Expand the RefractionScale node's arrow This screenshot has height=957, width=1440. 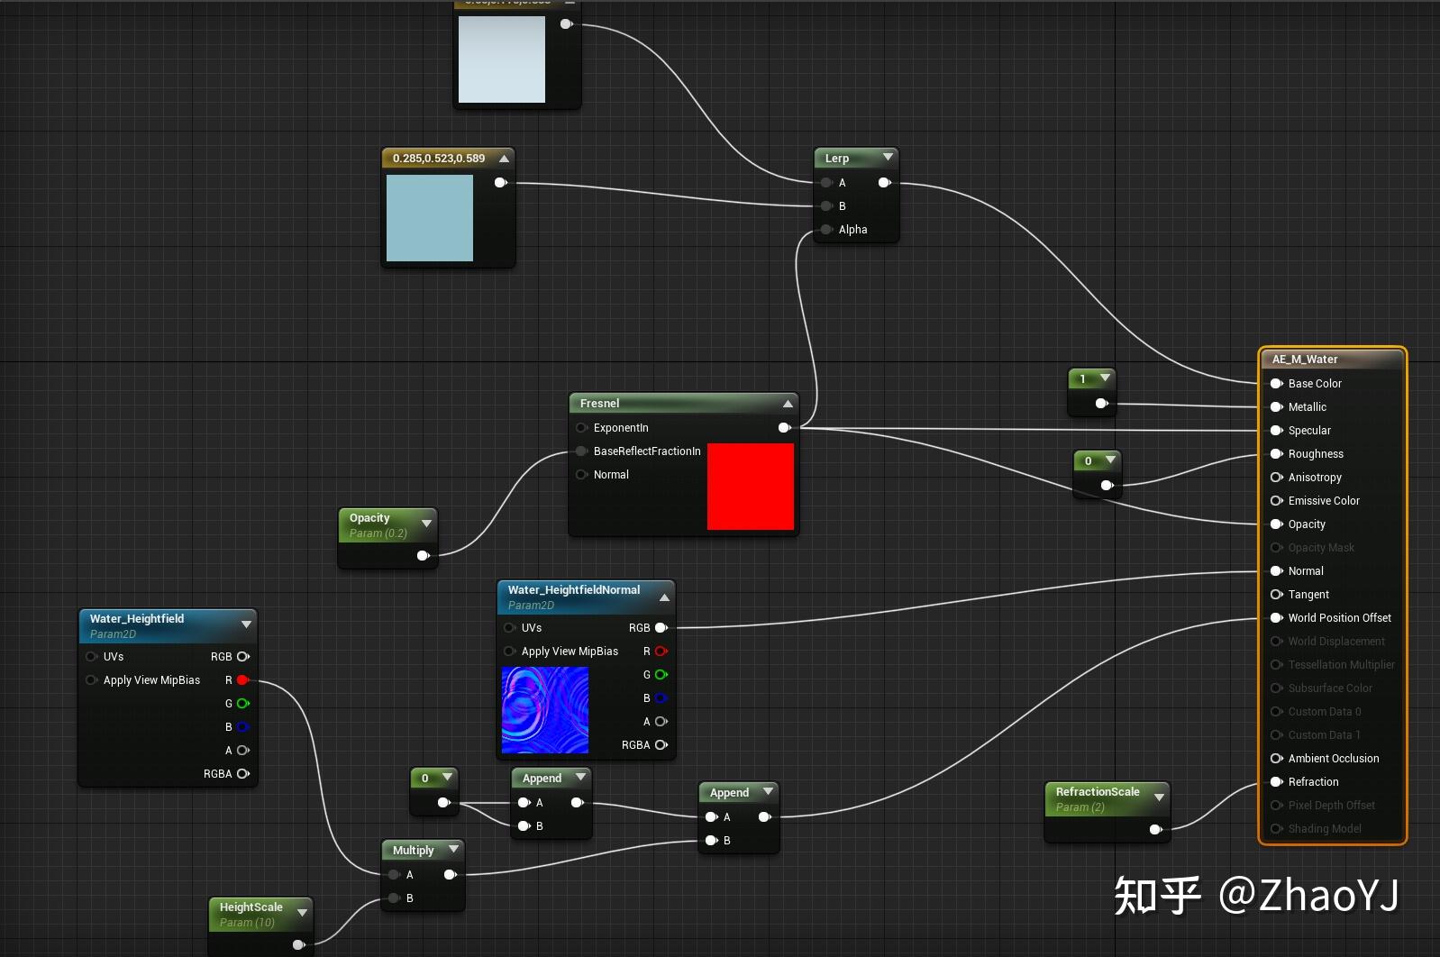point(1160,797)
